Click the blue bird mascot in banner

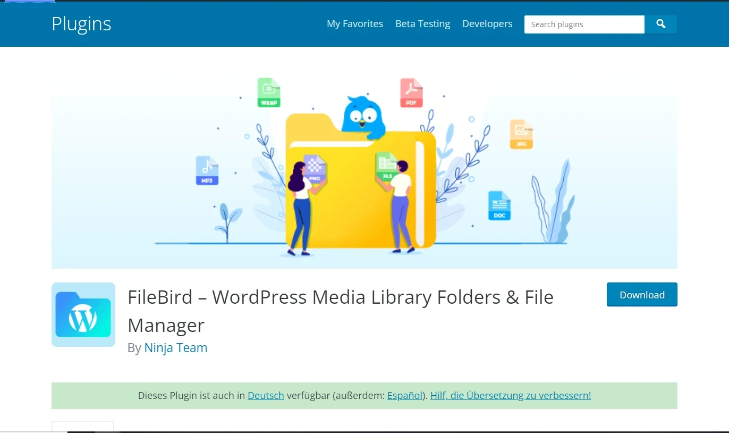(x=363, y=118)
